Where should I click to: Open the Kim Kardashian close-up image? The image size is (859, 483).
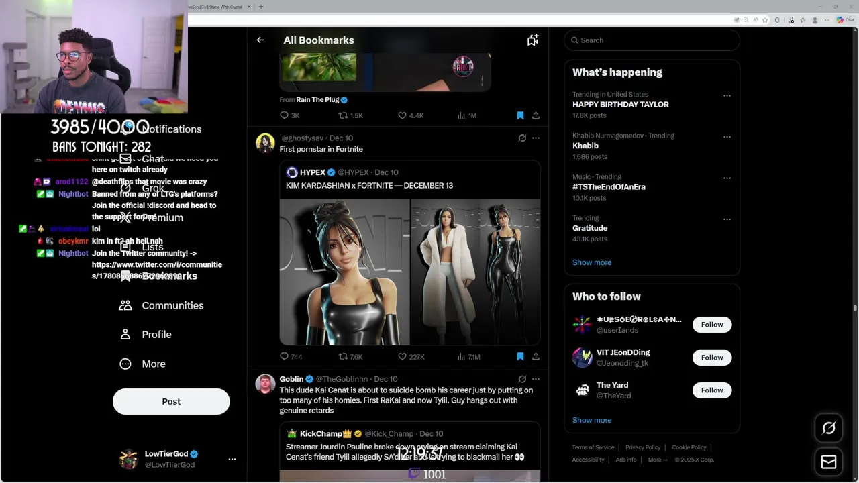tap(344, 272)
